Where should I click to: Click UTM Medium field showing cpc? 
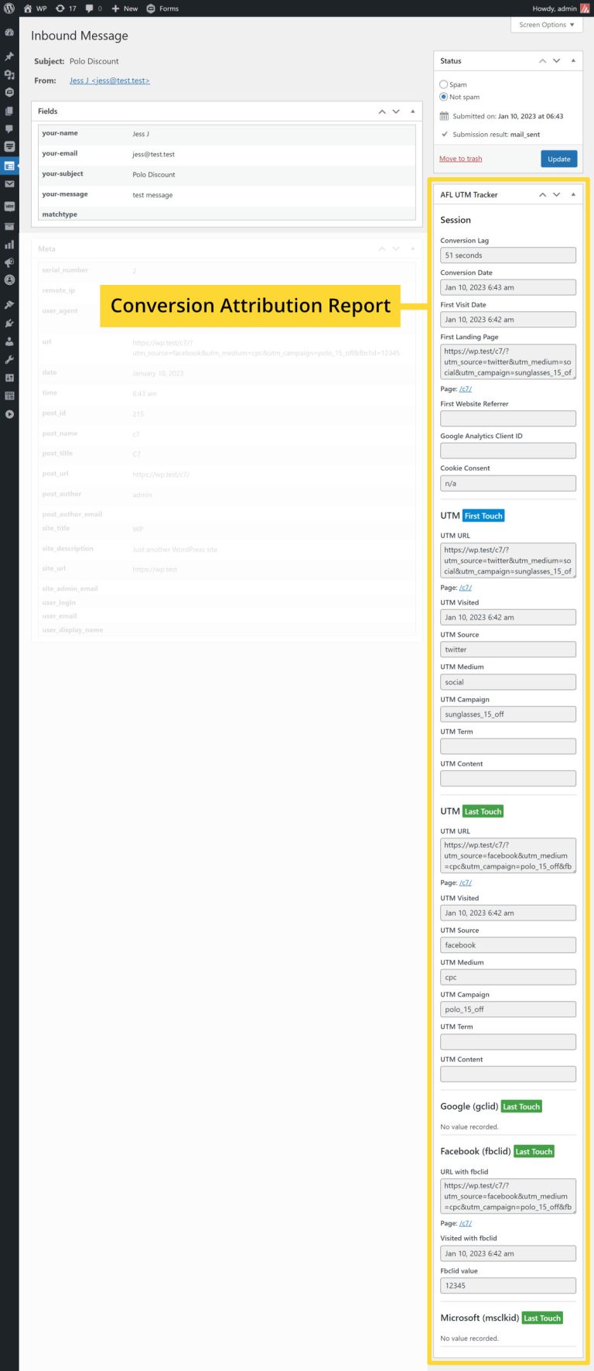[508, 978]
